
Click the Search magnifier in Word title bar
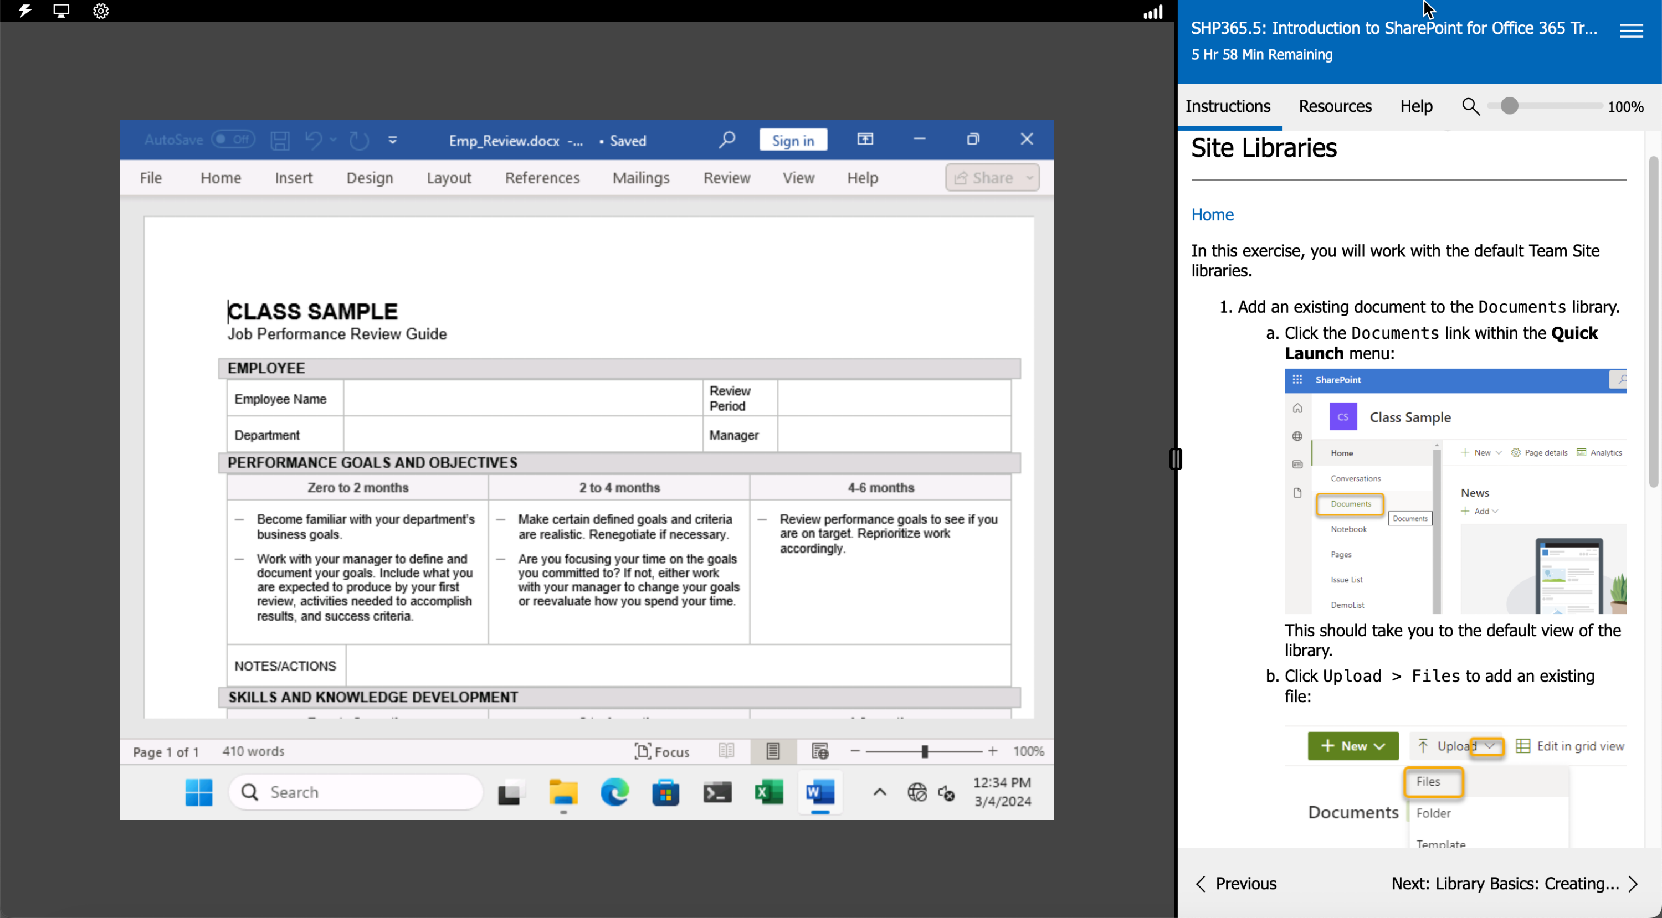(x=726, y=139)
